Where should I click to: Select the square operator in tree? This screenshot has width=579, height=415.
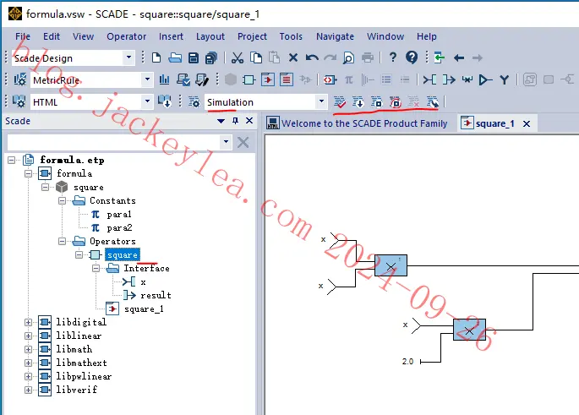[123, 254]
